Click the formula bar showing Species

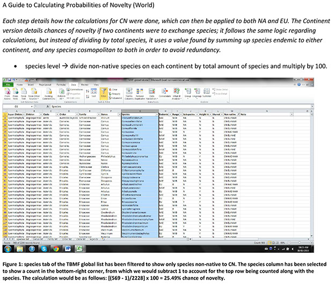pos(180,106)
